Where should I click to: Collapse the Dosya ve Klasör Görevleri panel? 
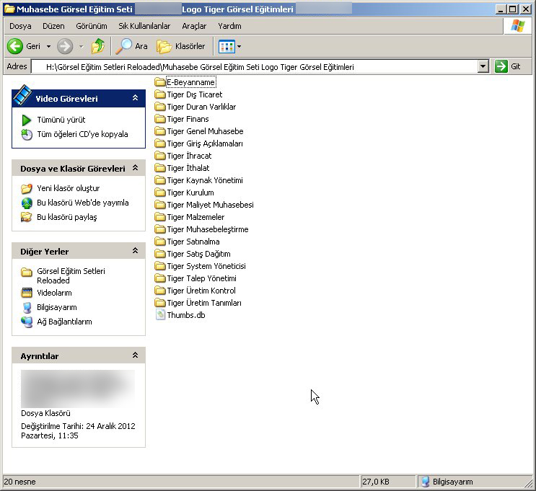136,168
